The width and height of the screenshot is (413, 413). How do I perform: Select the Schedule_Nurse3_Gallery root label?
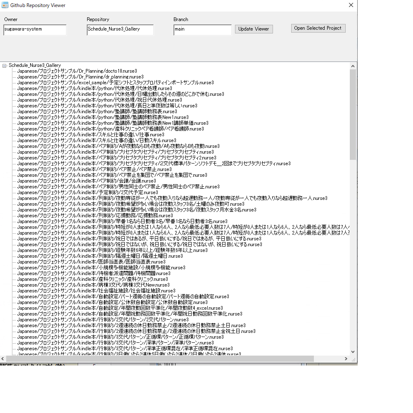35,65
